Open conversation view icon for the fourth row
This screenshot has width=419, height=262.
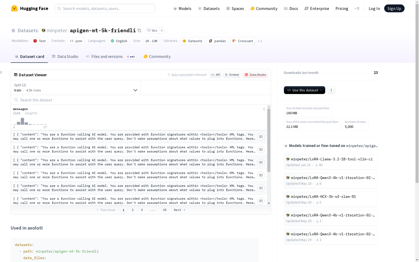(x=261, y=175)
